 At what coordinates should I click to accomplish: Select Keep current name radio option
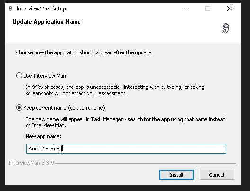19,108
